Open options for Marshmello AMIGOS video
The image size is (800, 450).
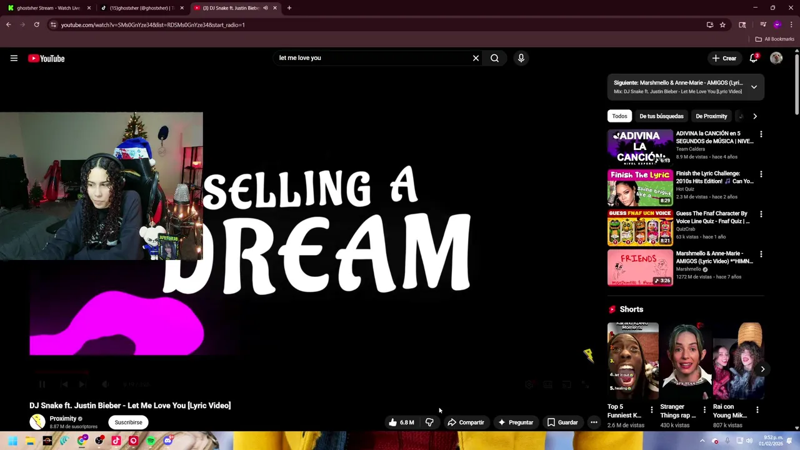(x=761, y=254)
